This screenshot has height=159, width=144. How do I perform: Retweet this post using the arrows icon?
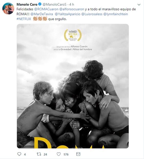39,154
